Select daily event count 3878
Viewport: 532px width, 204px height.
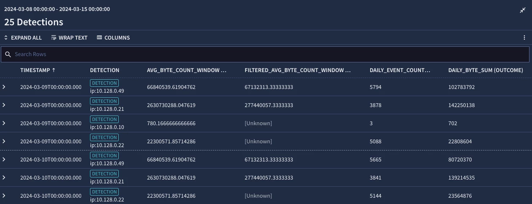[376, 105]
